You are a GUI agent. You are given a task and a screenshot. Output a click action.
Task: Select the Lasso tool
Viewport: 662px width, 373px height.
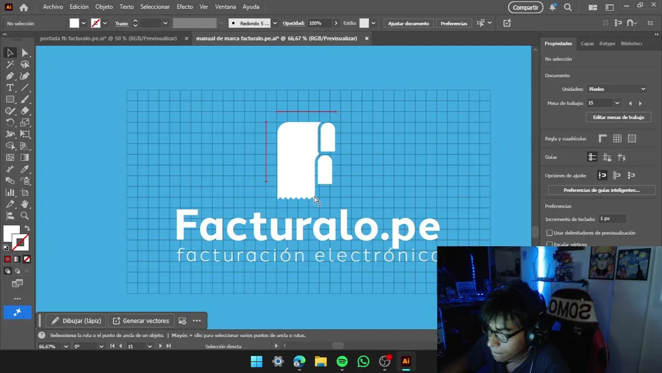point(25,65)
